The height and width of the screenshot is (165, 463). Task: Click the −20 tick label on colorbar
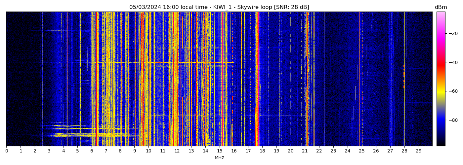[x=453, y=33]
